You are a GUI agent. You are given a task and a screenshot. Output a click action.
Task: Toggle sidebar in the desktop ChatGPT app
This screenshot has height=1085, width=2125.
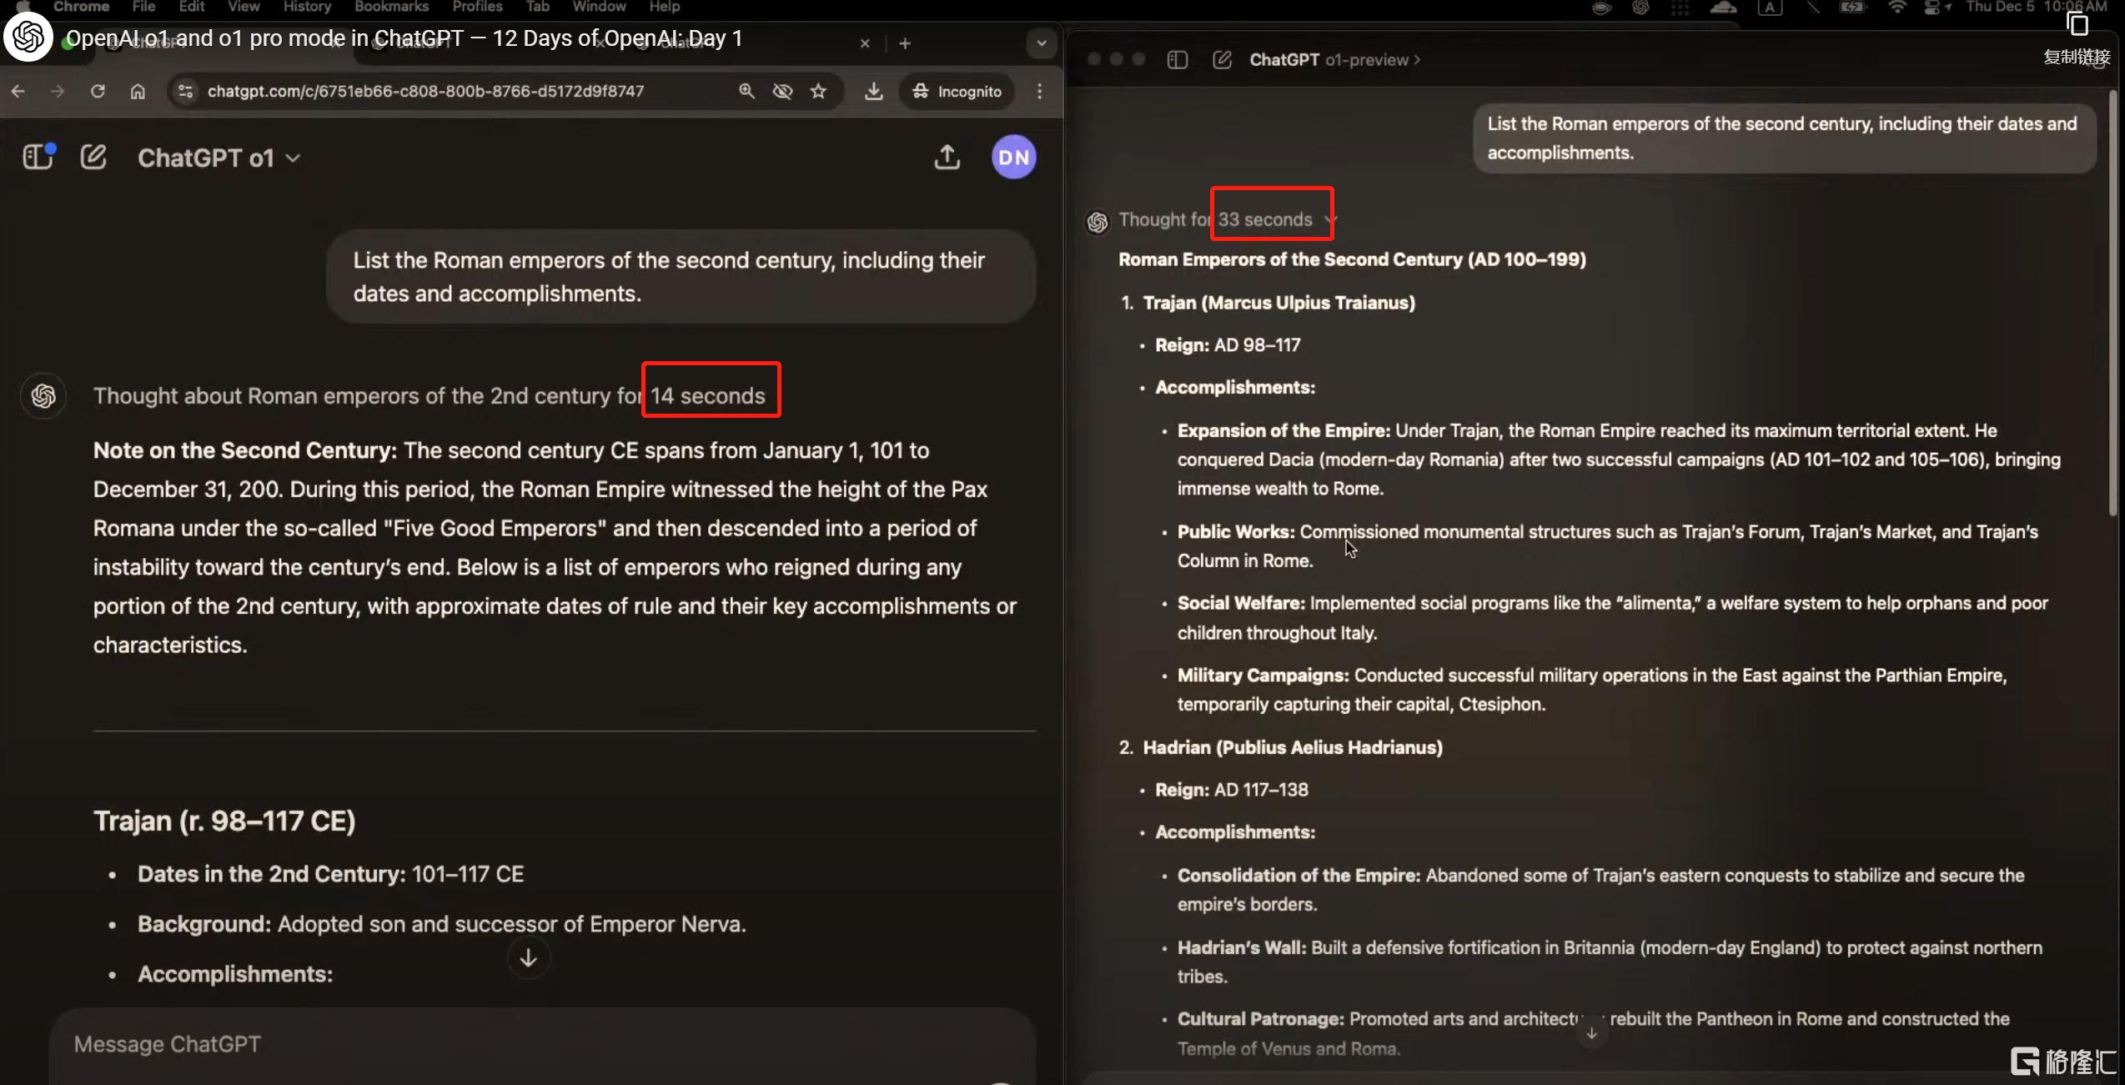click(1177, 60)
